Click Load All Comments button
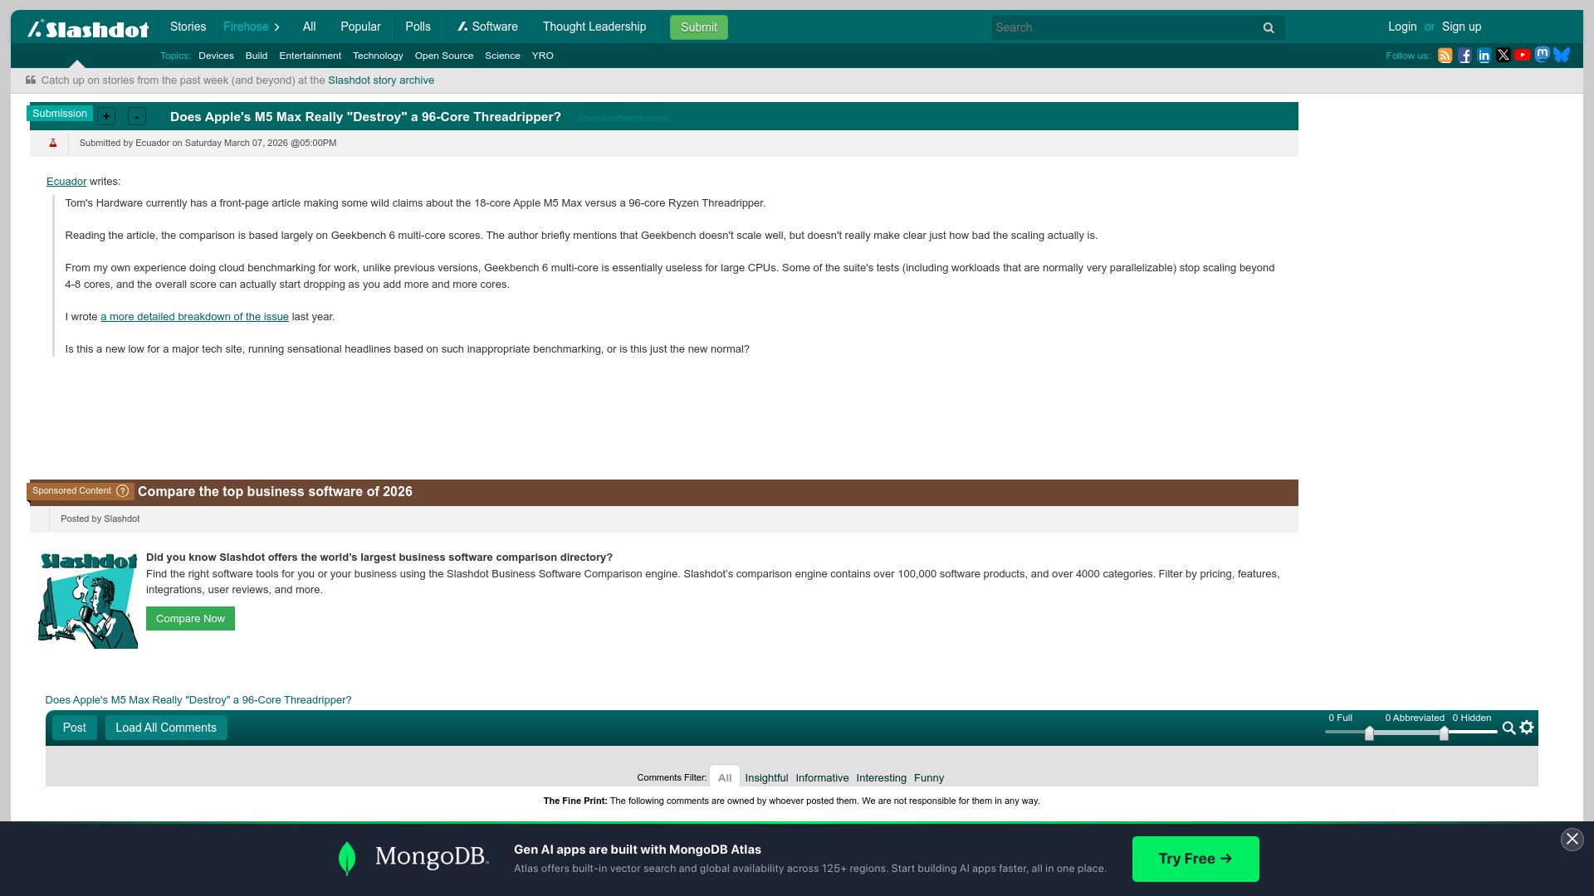 pos(166,728)
